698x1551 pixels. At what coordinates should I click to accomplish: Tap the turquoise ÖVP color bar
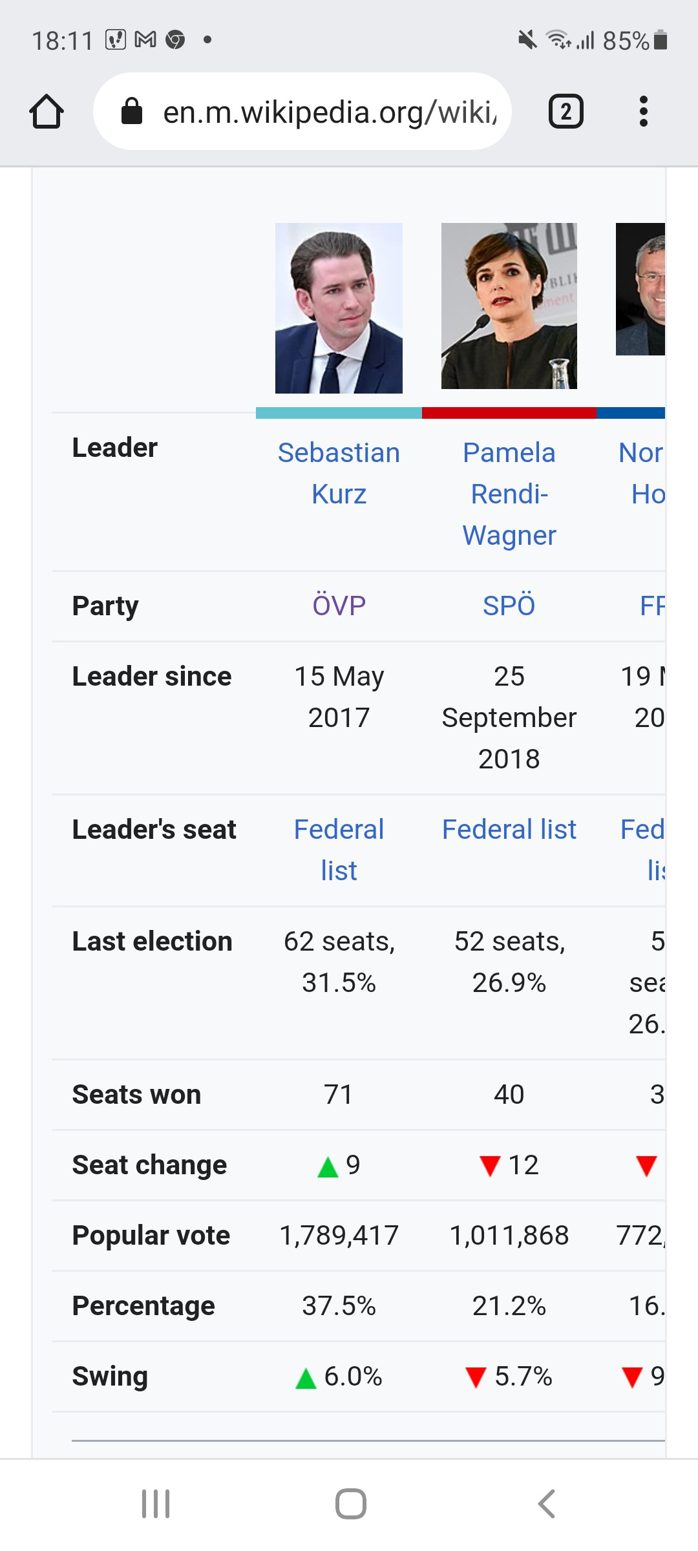(339, 413)
